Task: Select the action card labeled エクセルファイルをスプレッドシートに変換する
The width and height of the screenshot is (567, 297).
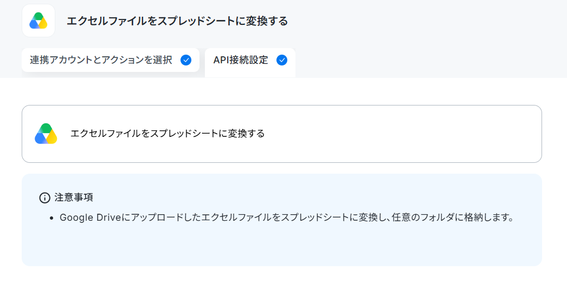Action: (282, 134)
